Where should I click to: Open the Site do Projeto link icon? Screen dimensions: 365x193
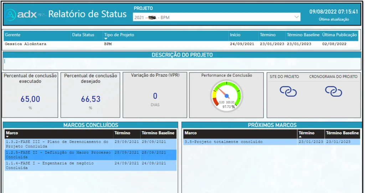pos(288,91)
